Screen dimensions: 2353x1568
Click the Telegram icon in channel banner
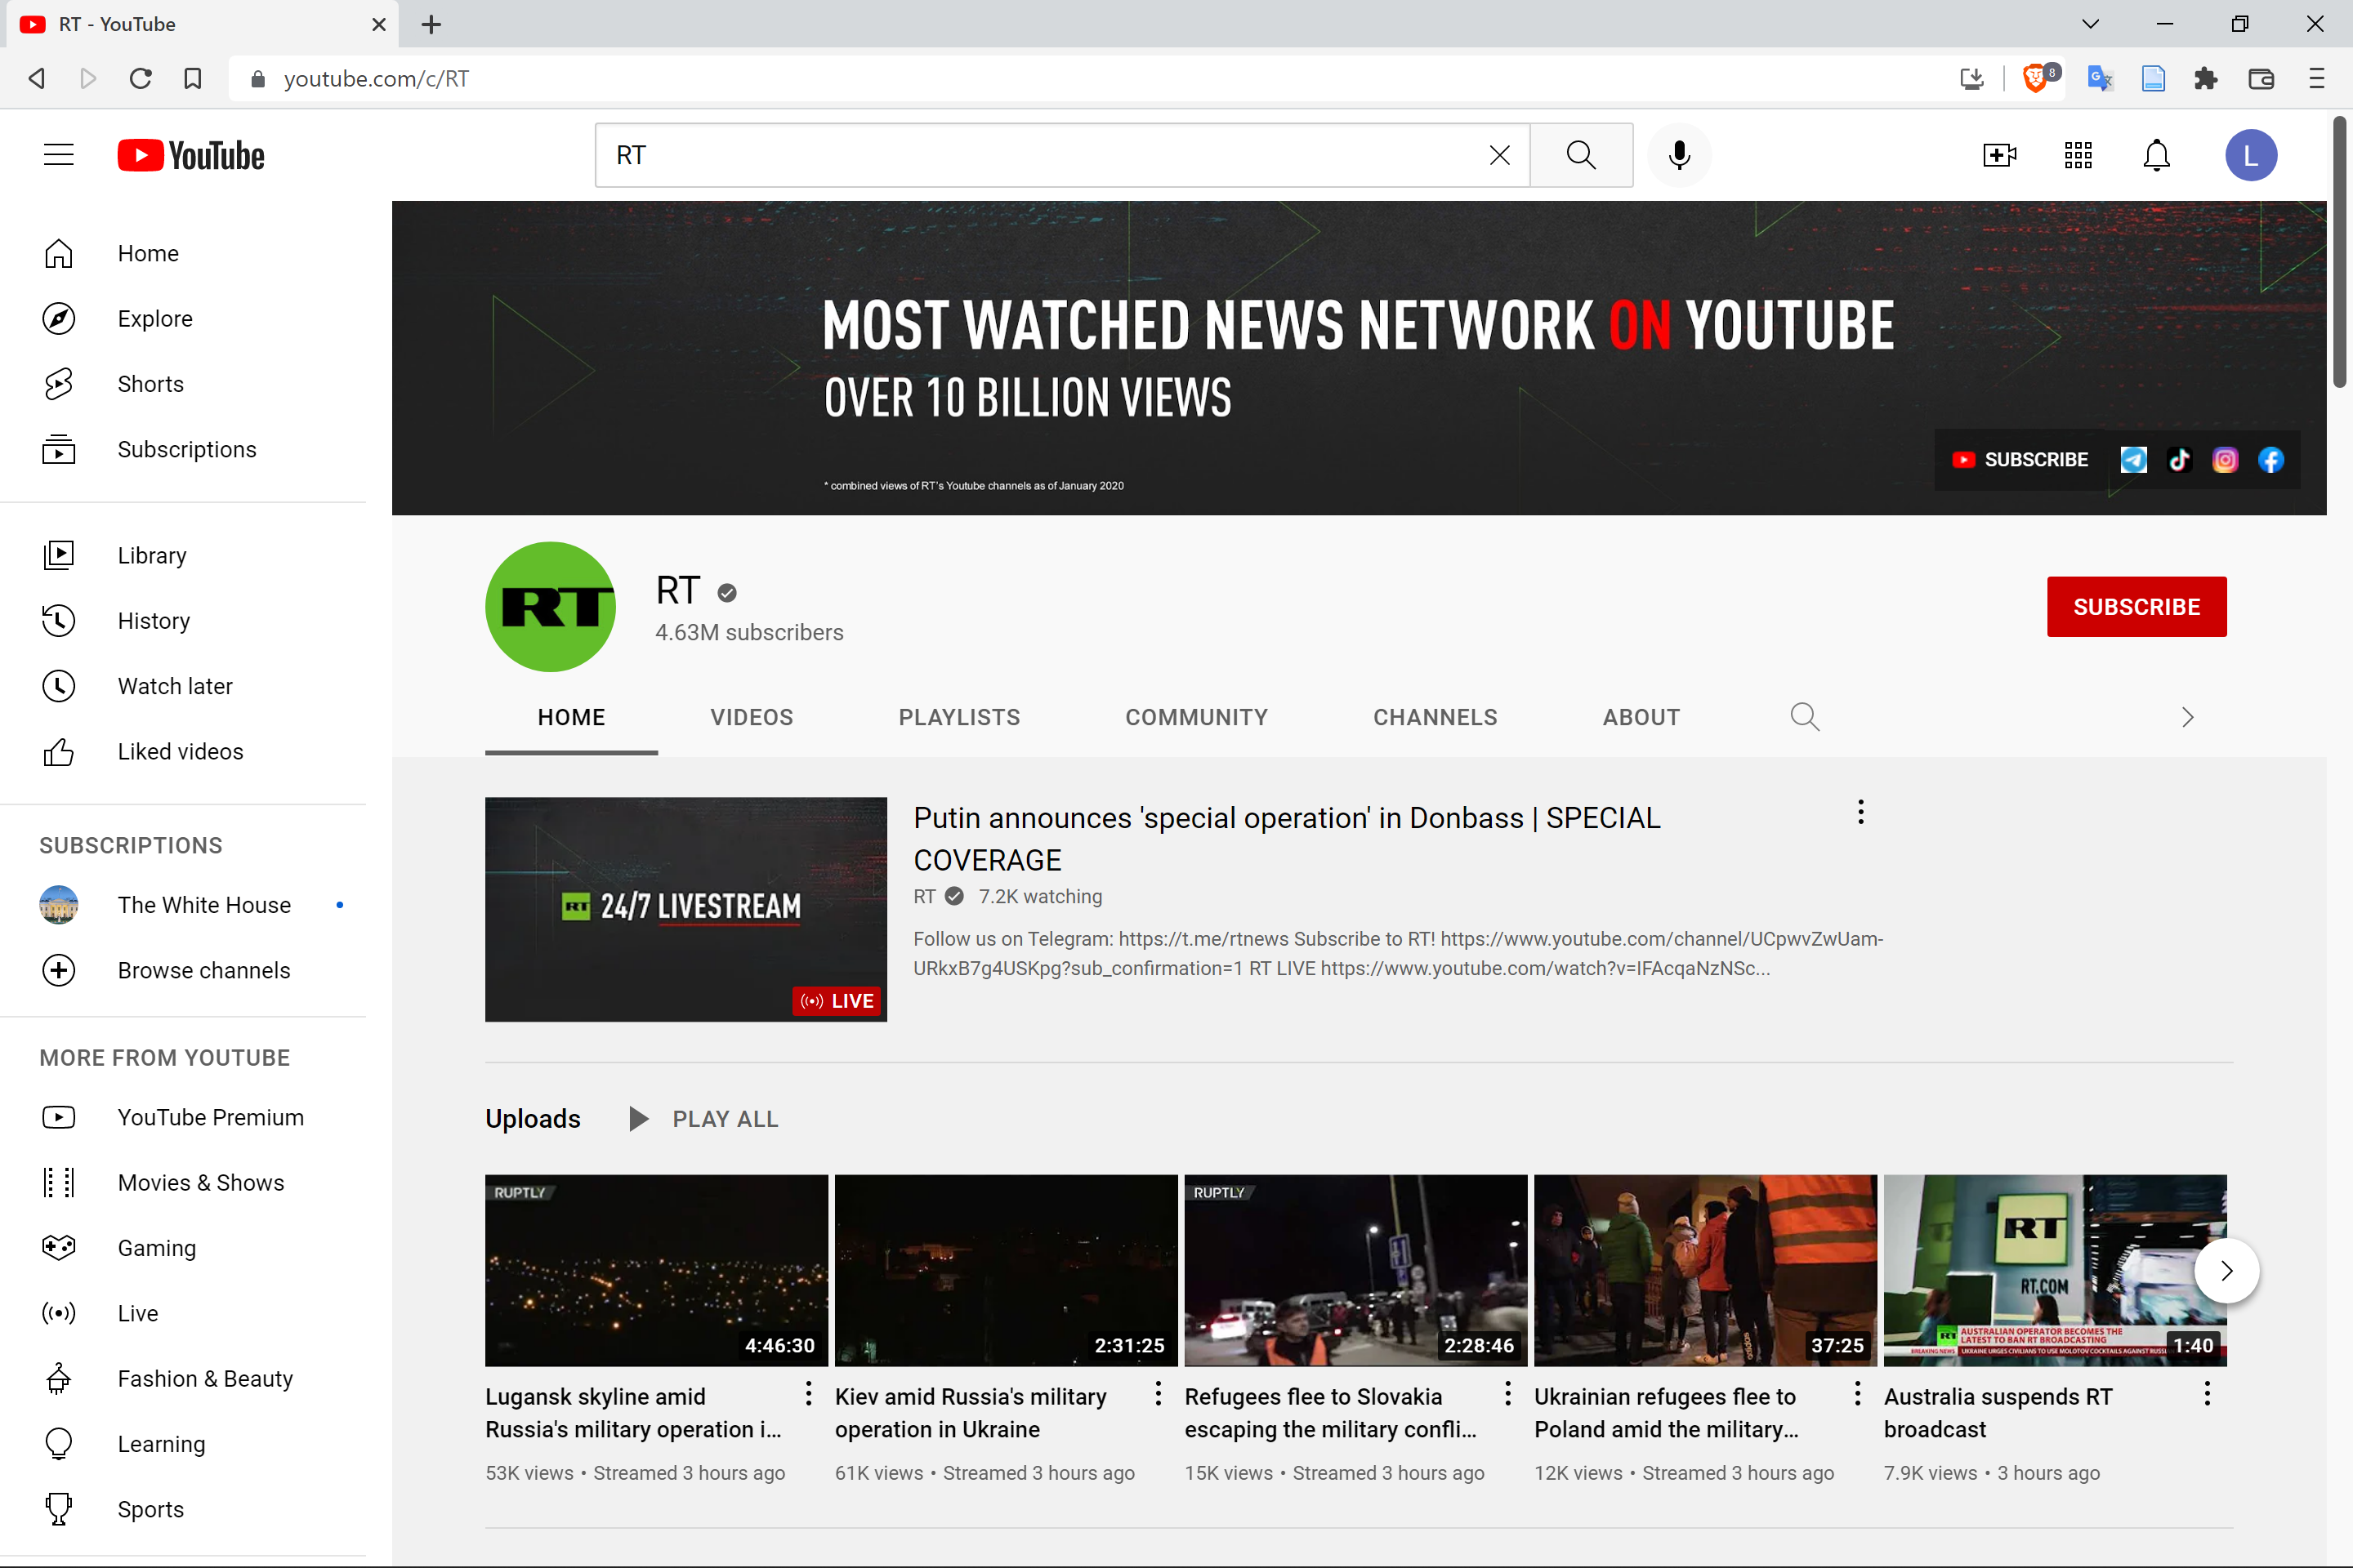[2133, 460]
